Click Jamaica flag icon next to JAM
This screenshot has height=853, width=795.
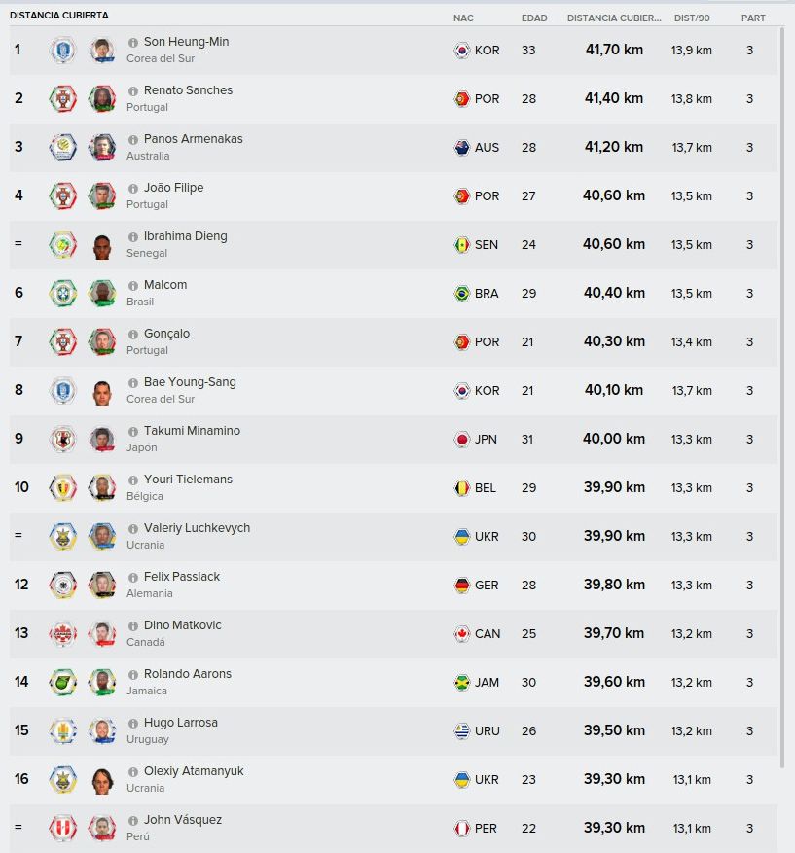[x=461, y=682]
